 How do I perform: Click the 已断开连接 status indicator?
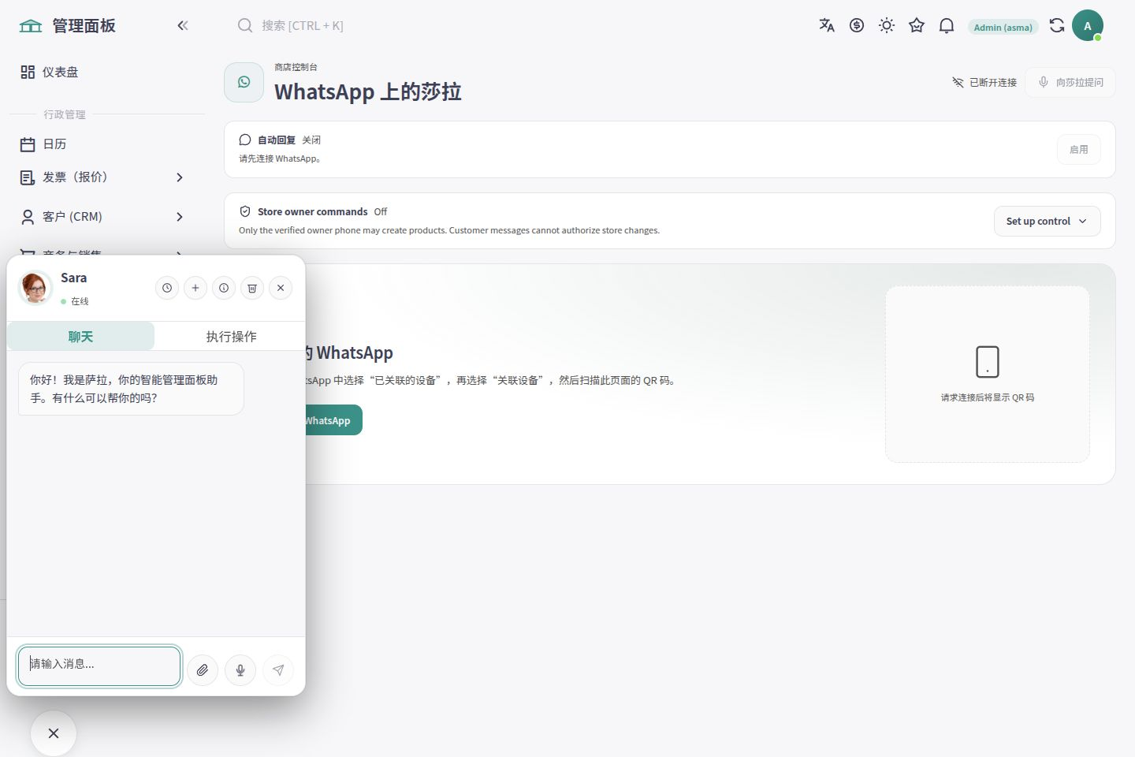984,82
